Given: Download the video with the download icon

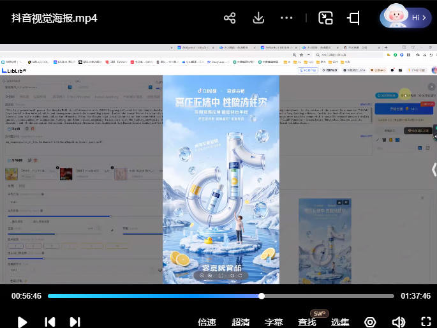Looking at the screenshot, I should 258,18.
